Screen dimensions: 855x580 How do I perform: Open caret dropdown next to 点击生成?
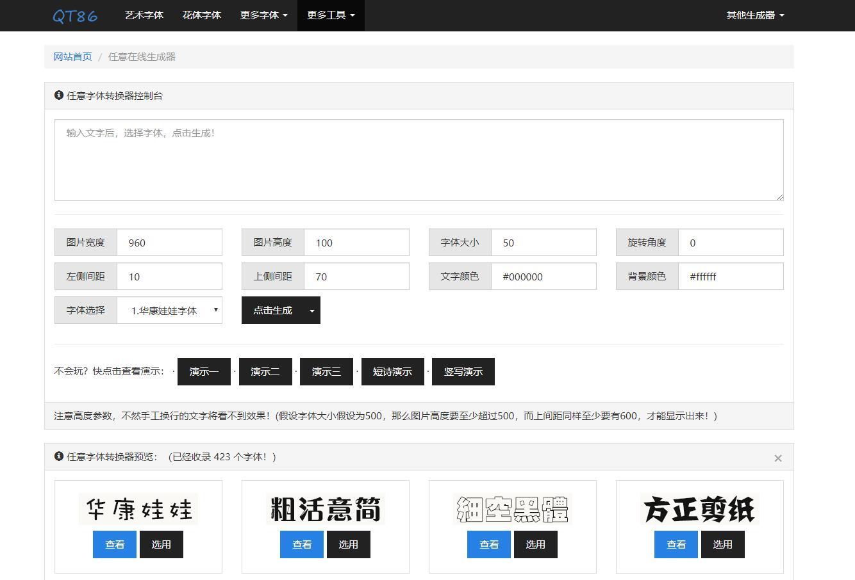click(312, 310)
